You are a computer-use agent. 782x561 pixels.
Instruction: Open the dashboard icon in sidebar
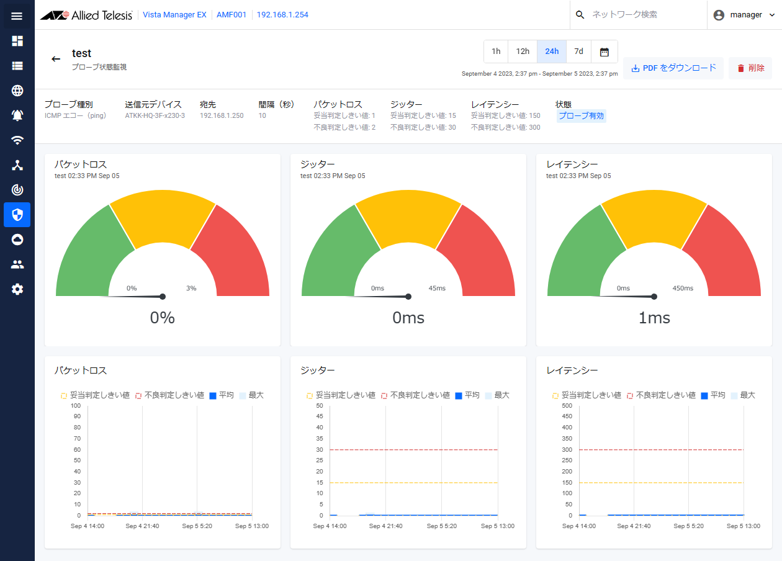click(x=17, y=41)
